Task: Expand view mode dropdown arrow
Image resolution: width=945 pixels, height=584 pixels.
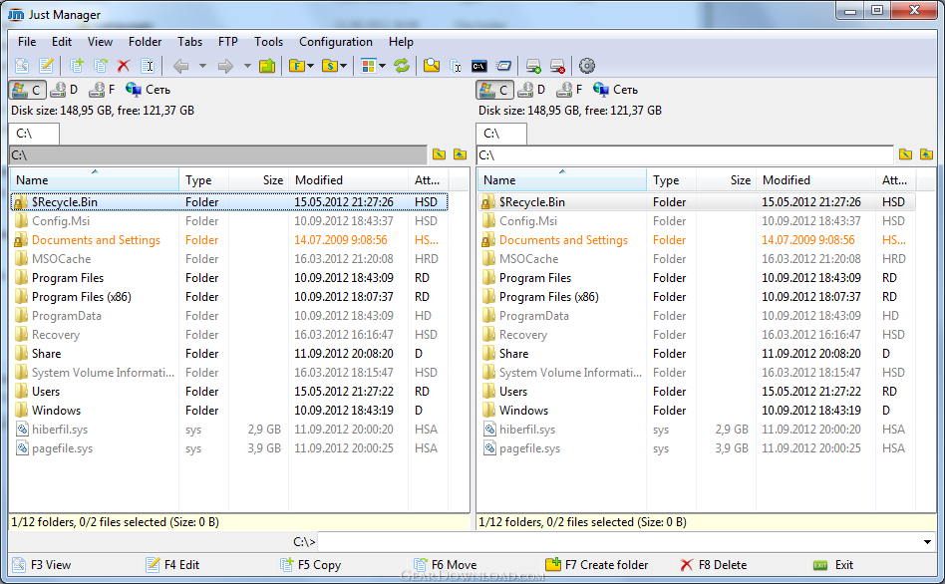Action: (x=382, y=66)
